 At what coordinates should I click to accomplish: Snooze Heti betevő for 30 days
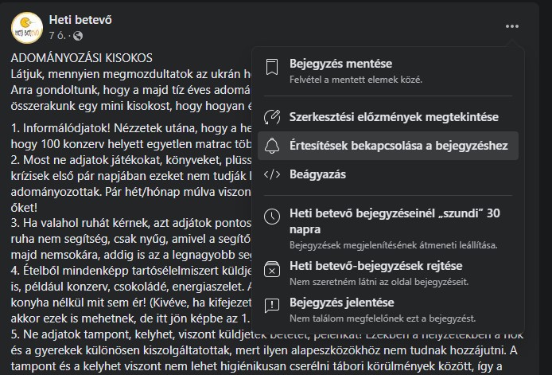(388, 229)
